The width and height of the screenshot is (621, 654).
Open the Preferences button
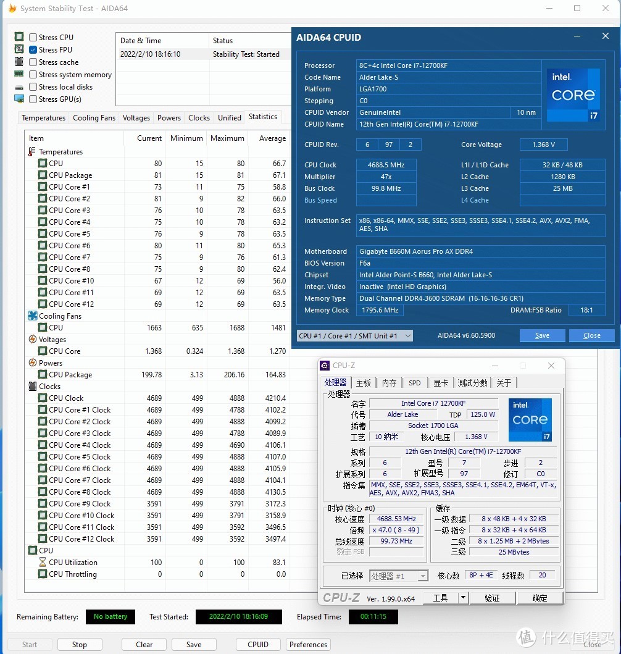pyautogui.click(x=309, y=644)
